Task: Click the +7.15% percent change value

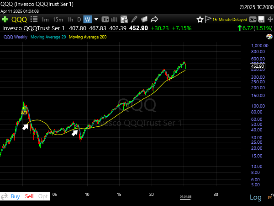Action: (x=182, y=28)
